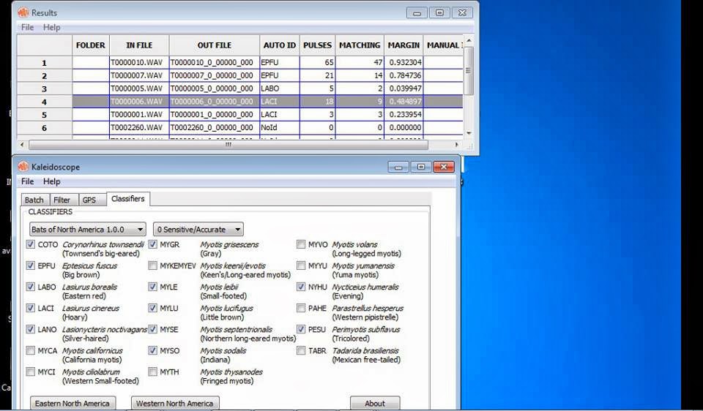The height and width of the screenshot is (411, 703).
Task: Click the NoId cell in row 6
Action: (280, 127)
